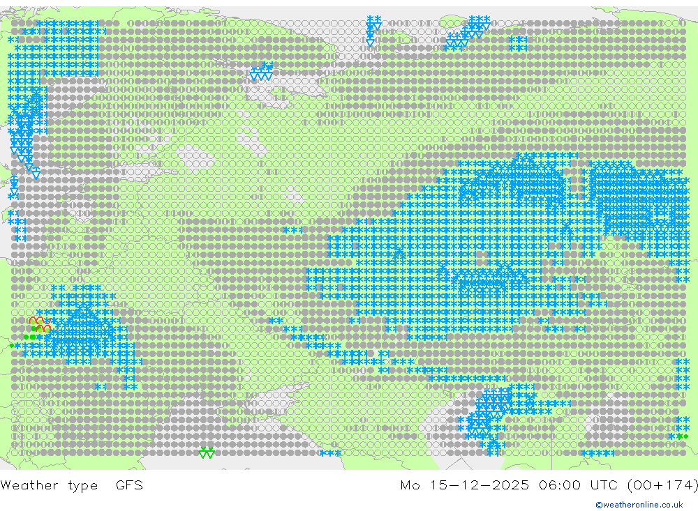Screen dimensions: 698x511
Task: Open the ©weatheronline.co.uk credit link
Action: click(x=639, y=505)
